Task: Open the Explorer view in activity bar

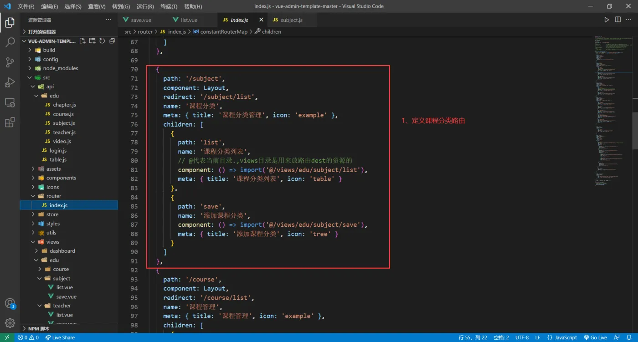Action: pyautogui.click(x=10, y=22)
